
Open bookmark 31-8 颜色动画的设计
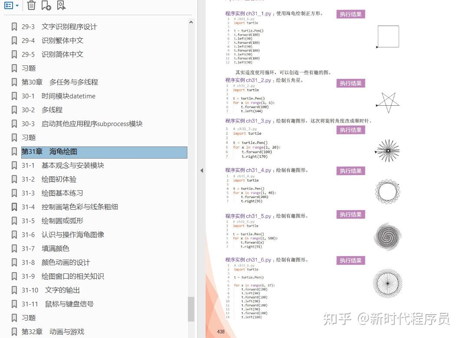[56, 262]
